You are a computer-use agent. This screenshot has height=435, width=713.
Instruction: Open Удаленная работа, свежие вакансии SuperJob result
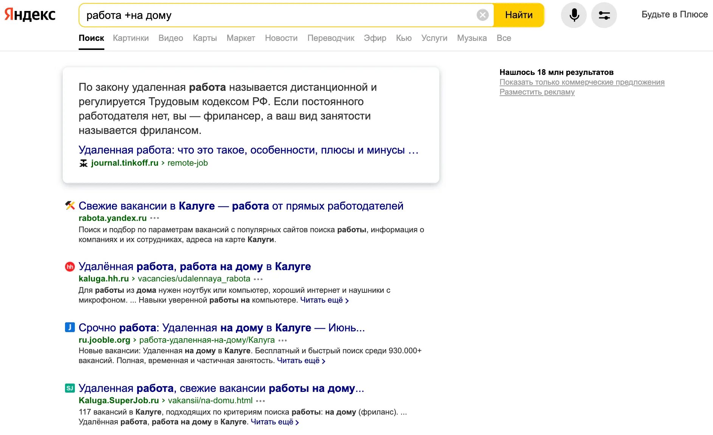click(221, 388)
